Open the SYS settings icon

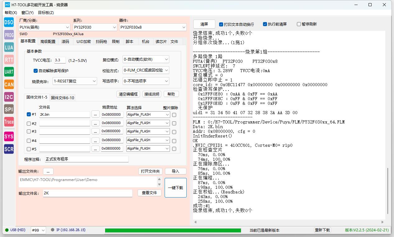(9, 136)
